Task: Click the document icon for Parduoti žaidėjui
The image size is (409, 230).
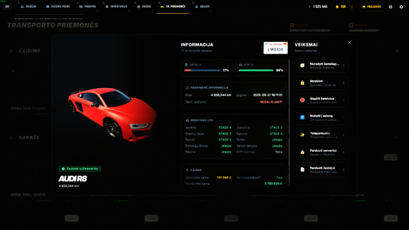Action: tap(302, 170)
